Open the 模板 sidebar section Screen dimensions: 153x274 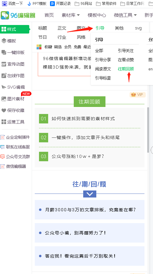(9, 41)
